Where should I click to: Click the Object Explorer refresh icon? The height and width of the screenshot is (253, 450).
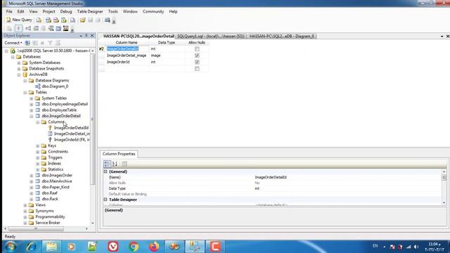click(x=58, y=43)
